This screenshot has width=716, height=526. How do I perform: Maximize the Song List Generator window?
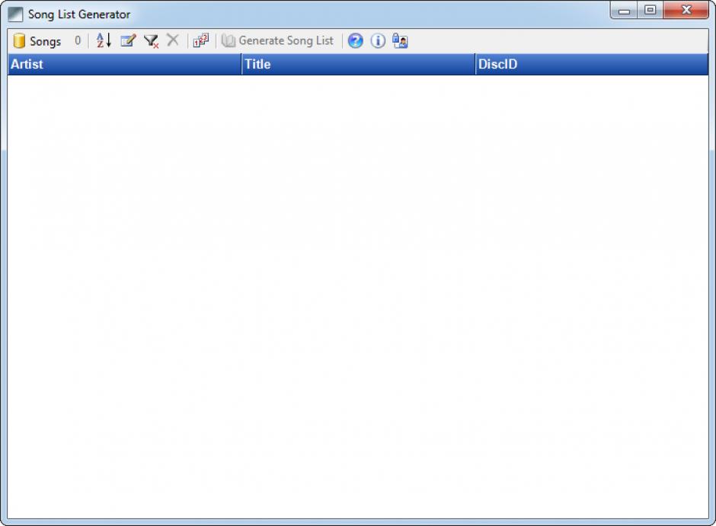(650, 11)
